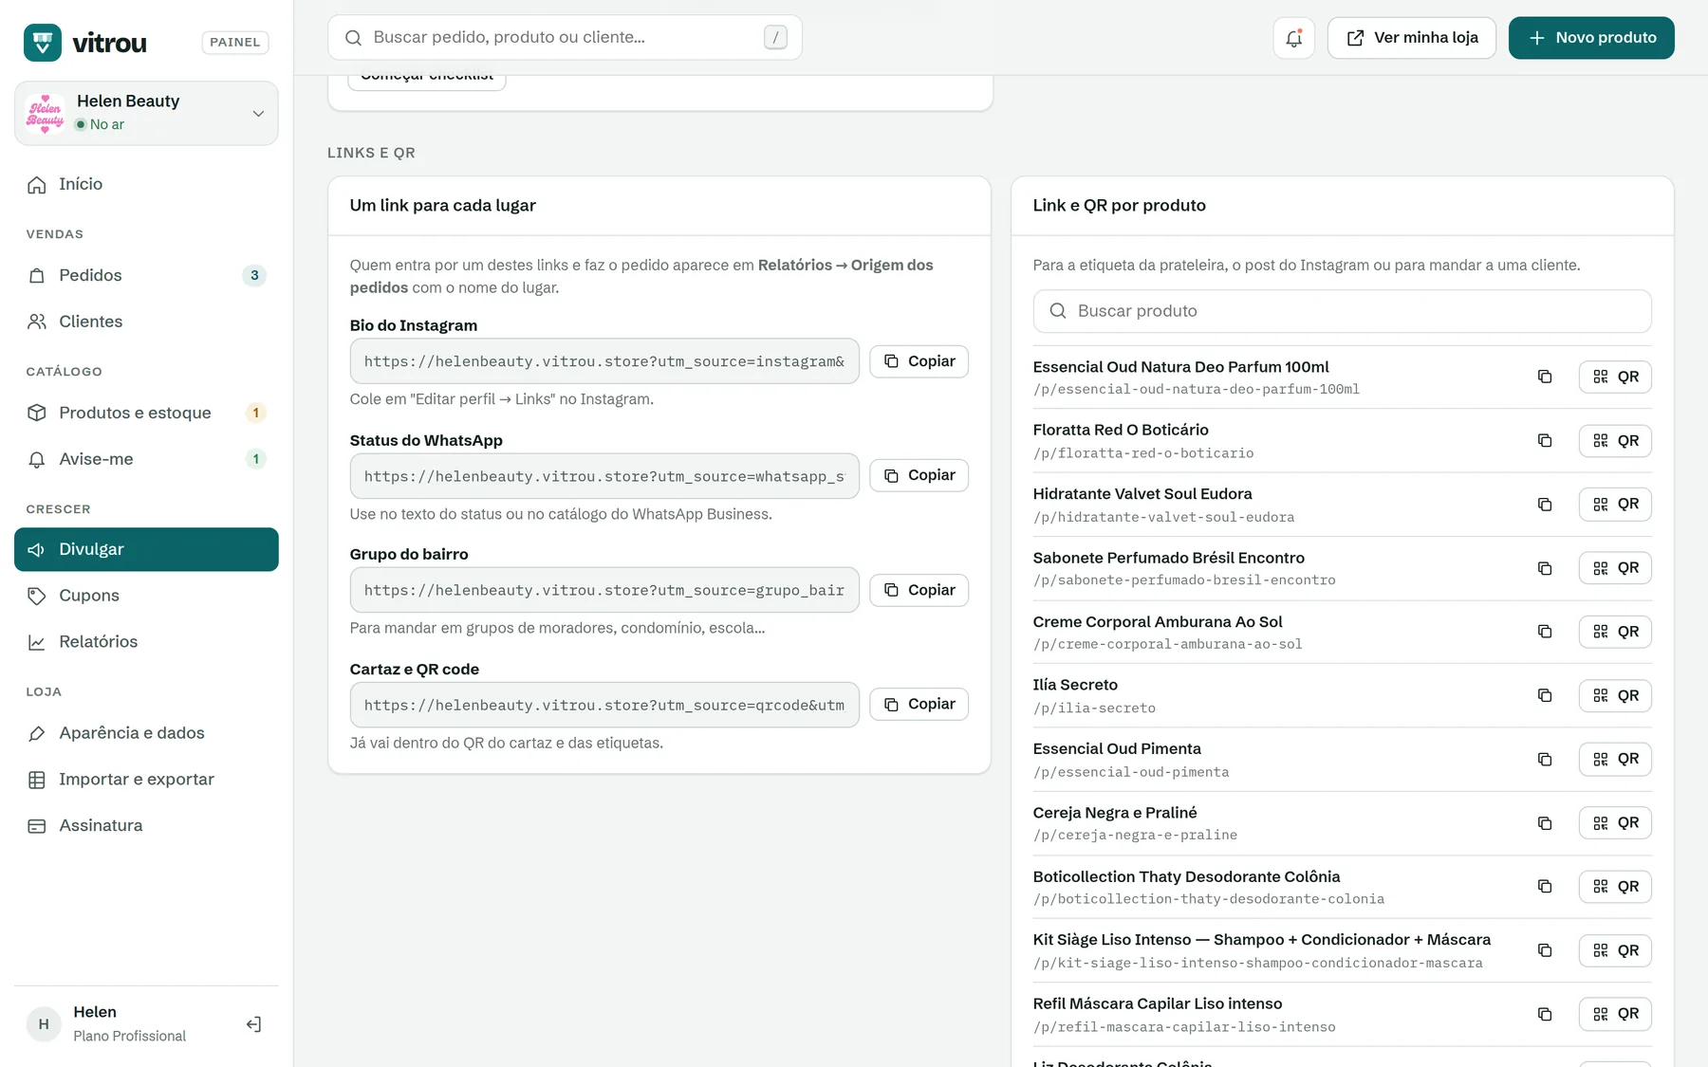
Task: Copy link icon for Hidratante Valvet Soul Eudora
Action: [x=1545, y=504]
